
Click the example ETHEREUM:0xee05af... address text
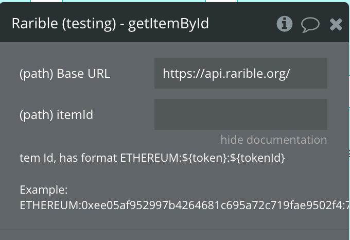(x=184, y=205)
